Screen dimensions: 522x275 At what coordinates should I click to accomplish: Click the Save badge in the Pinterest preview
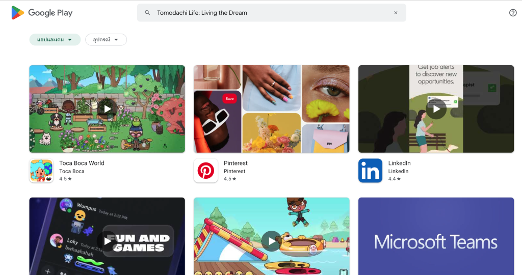click(x=229, y=98)
